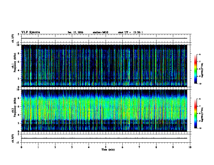Click the "Time (min)" x-axis label
Screen dimensions: 214x165
click(x=108, y=150)
